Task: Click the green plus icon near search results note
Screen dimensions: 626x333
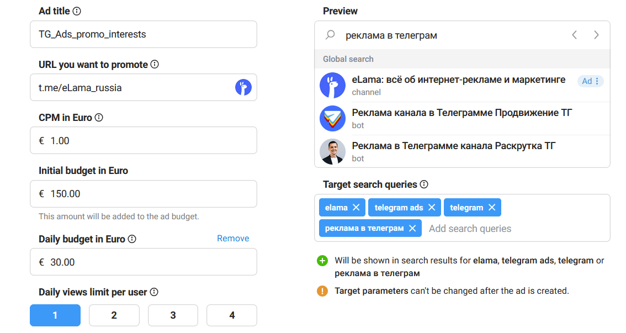Action: [322, 260]
